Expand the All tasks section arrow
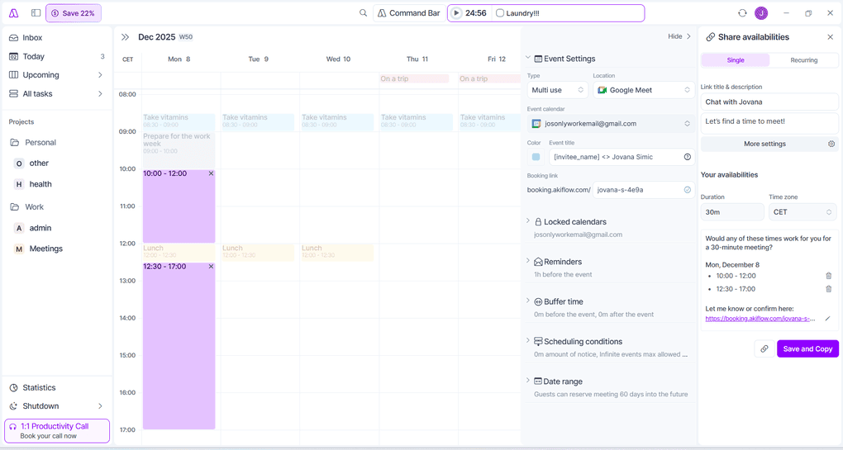The width and height of the screenshot is (843, 450). click(x=100, y=93)
